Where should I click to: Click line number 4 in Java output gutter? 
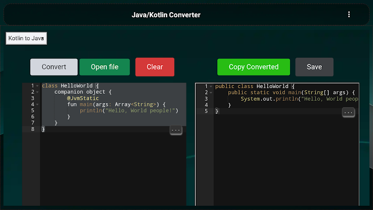(x=206, y=105)
